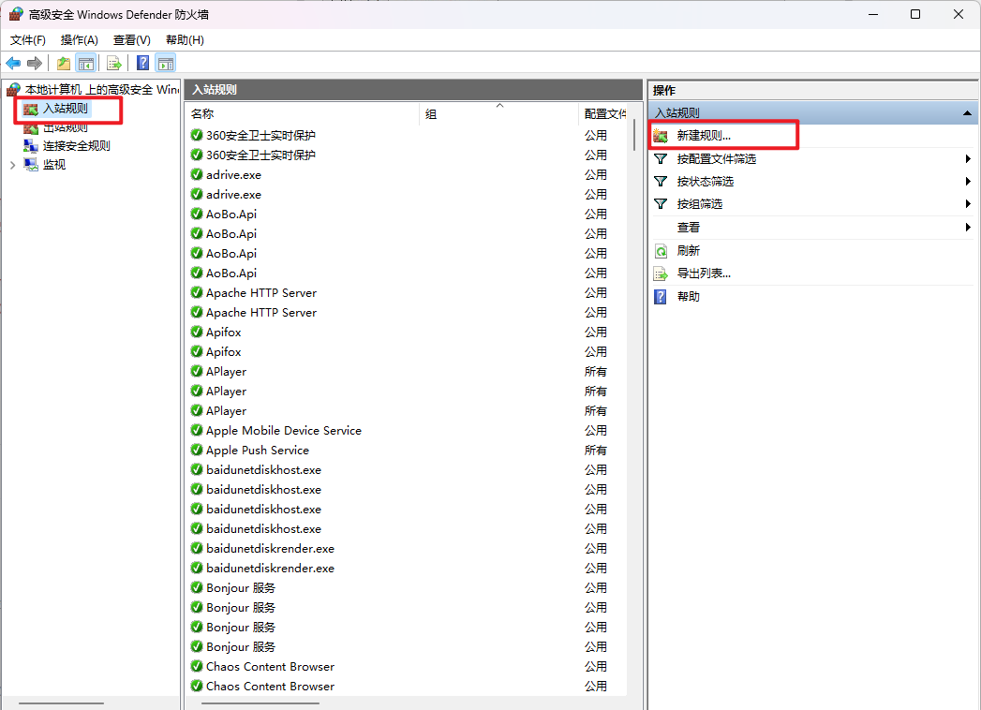Click 所有 in Apple Push Service row
The image size is (981, 710).
point(595,451)
